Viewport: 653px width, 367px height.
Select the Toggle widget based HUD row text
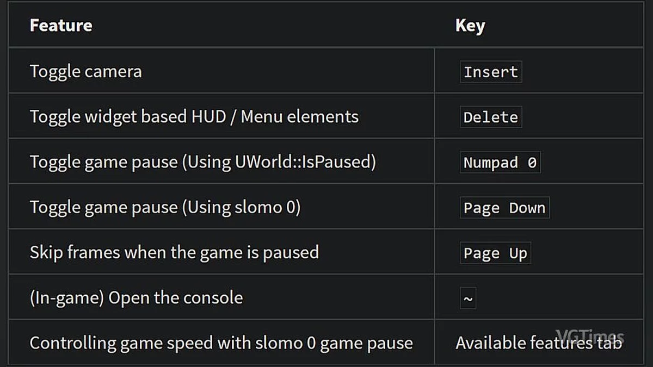(194, 117)
